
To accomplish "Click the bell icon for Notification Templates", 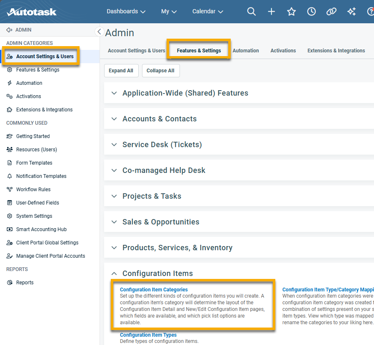I will point(10,176).
